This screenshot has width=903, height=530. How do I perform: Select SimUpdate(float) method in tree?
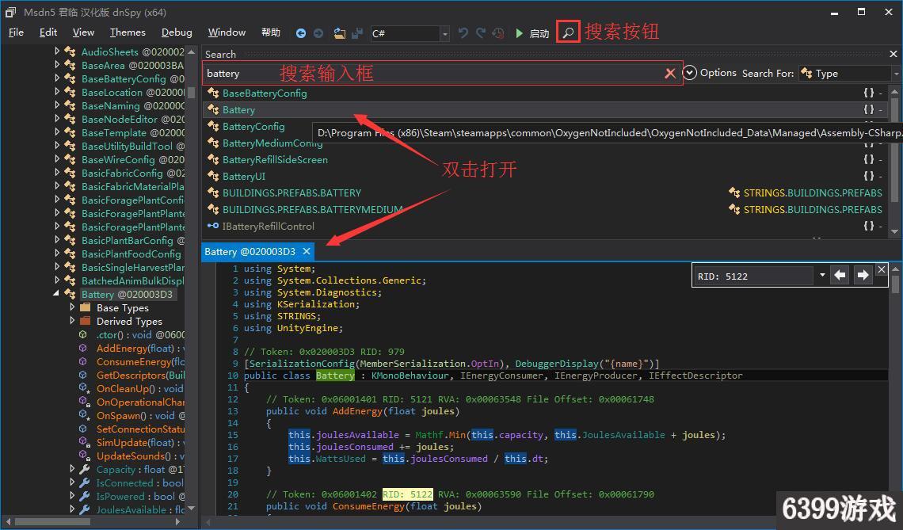(x=140, y=442)
